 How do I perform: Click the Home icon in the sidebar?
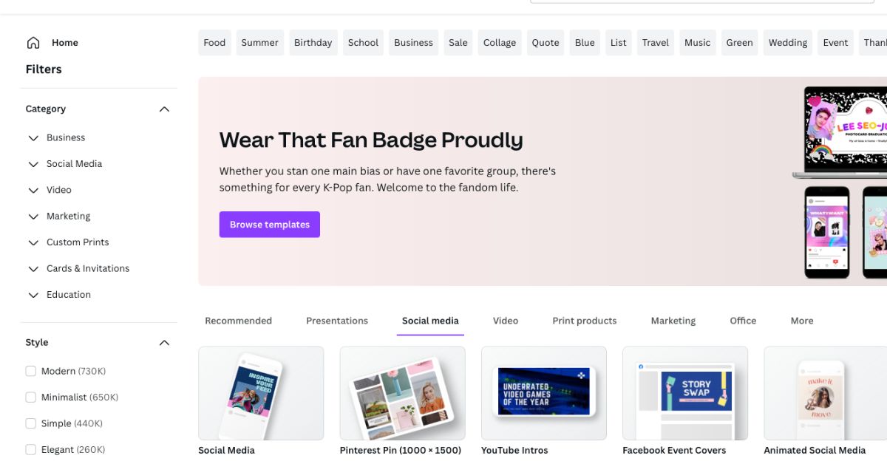[x=34, y=42]
